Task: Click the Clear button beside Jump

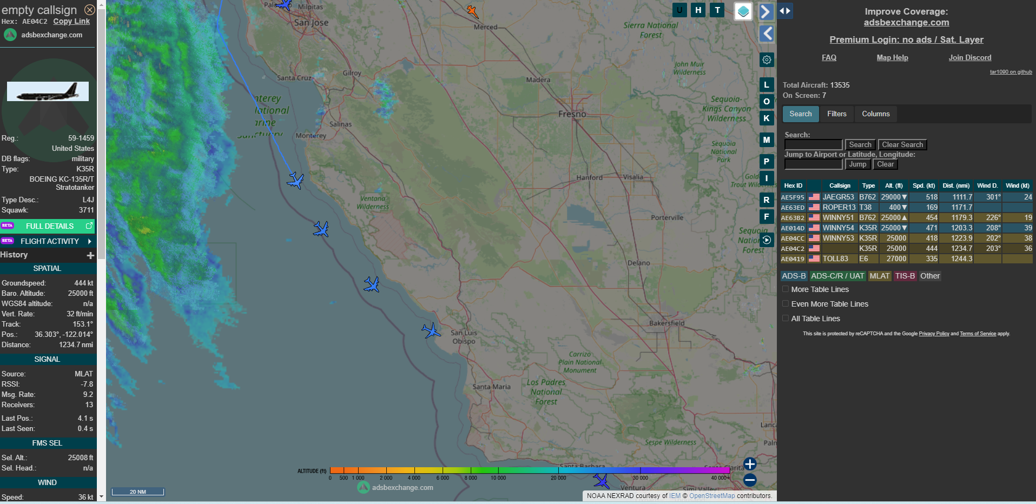Action: pyautogui.click(x=885, y=164)
